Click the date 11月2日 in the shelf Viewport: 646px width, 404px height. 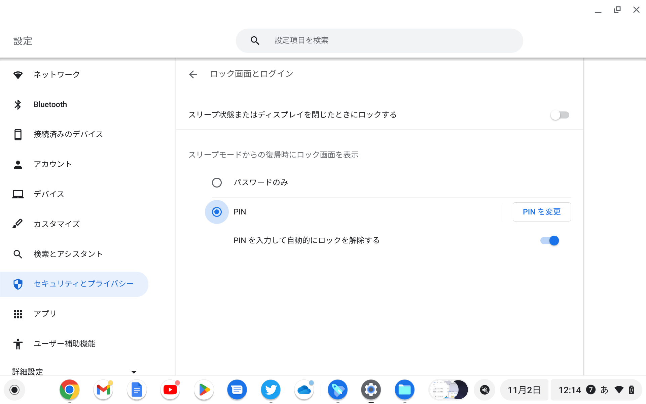[524, 390]
